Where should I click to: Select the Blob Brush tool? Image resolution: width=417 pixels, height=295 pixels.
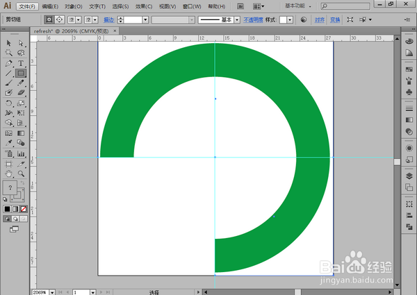pyautogui.click(x=9, y=93)
